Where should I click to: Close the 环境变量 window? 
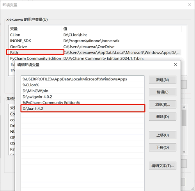coord(190,5)
